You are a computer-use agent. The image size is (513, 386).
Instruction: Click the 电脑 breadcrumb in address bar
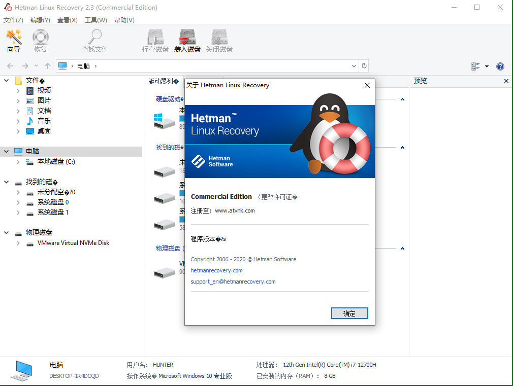[83, 66]
